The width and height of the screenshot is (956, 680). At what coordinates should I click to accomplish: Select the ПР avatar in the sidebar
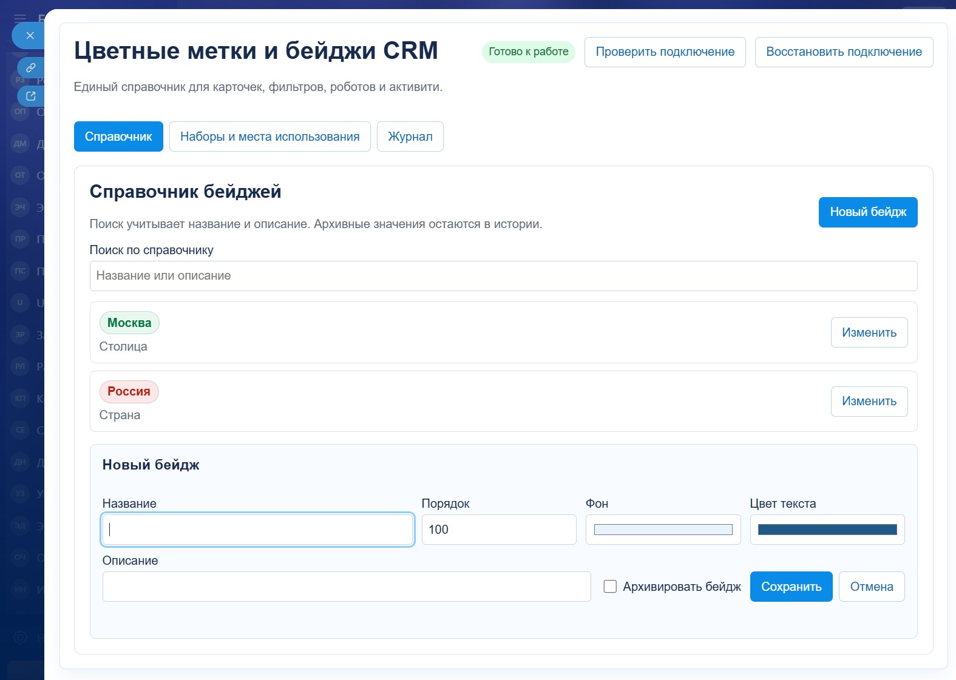tap(20, 238)
